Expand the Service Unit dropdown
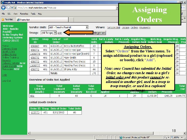 coord(87,27)
